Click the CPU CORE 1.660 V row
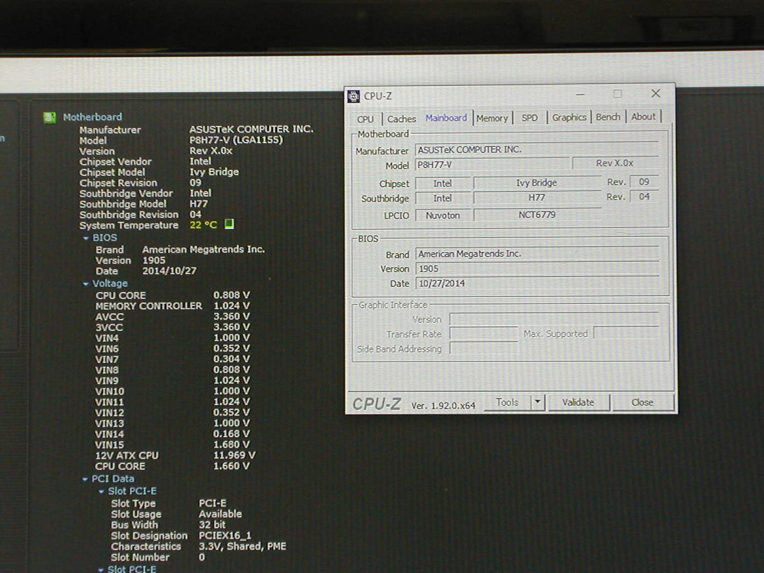Image resolution: width=764 pixels, height=573 pixels. click(x=173, y=467)
